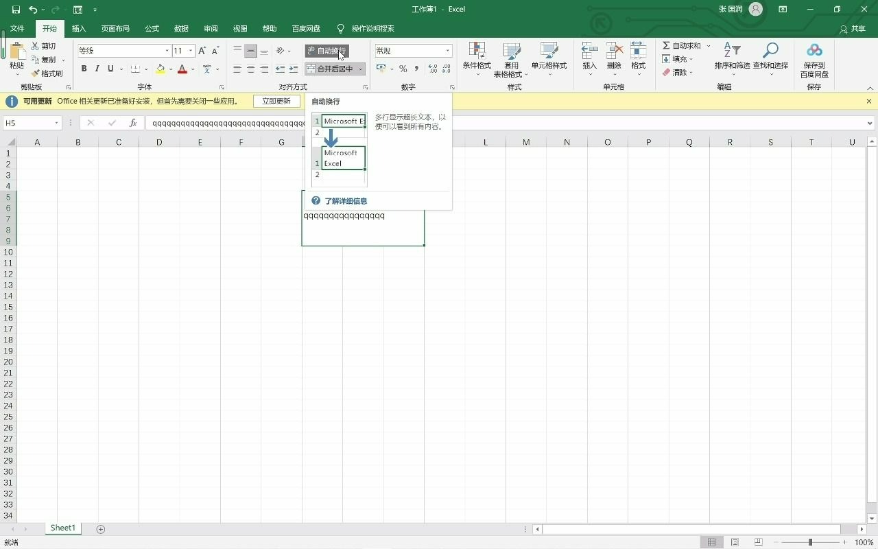Viewport: 878px width, 549px height.
Task: Toggle bottom vertical alignment
Action: coord(264,51)
